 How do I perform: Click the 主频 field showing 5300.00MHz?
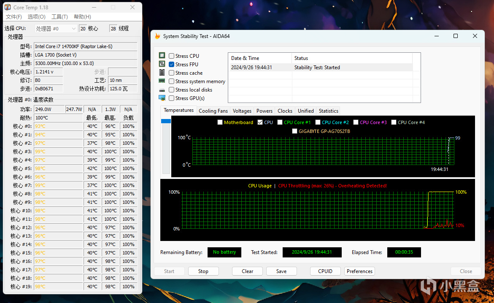[x=85, y=63]
